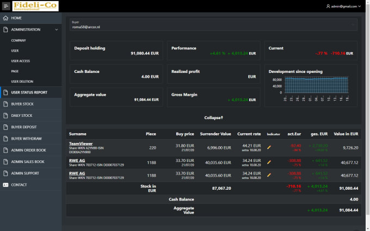Click the Buyer Stock page icon
The height and width of the screenshot is (231, 370).
5,104
